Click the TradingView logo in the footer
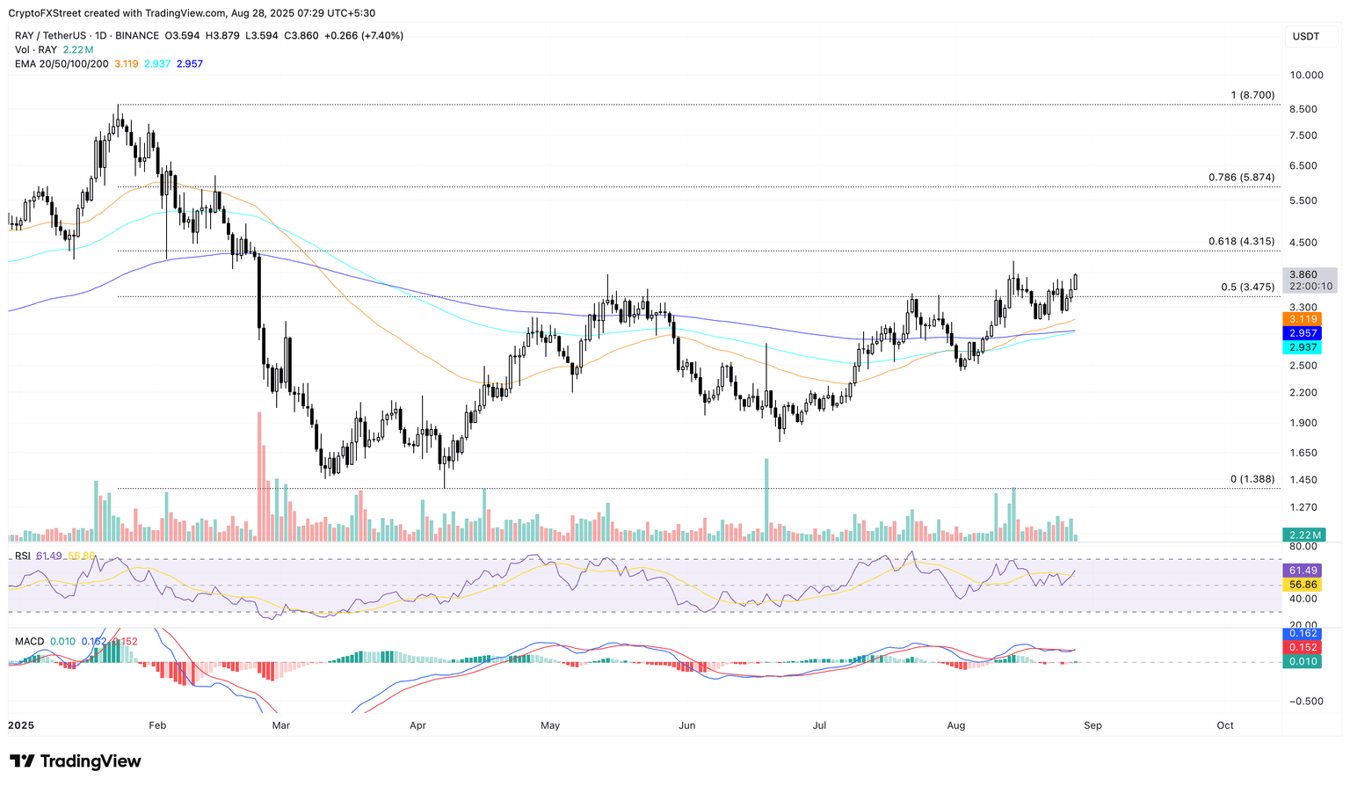This screenshot has width=1350, height=786. tap(76, 761)
